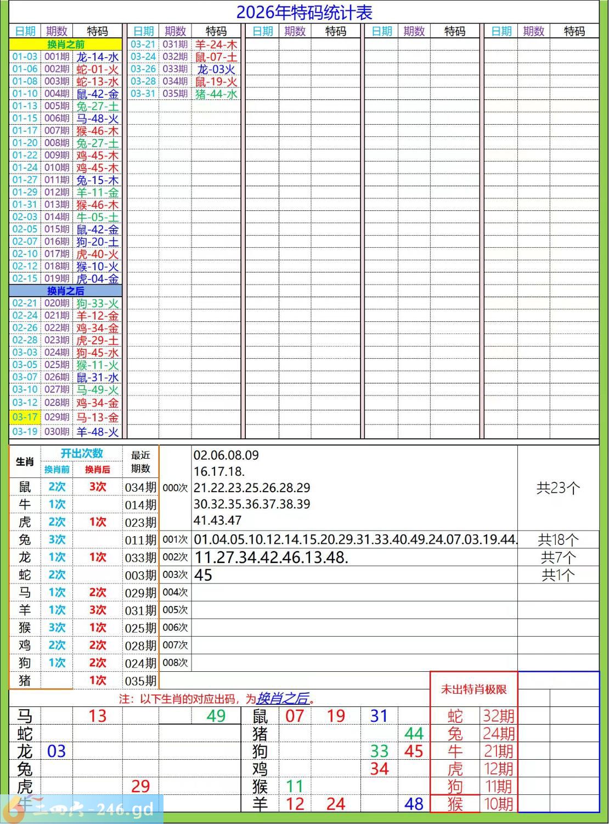609x824 pixels.
Task: Select the green number 49 in 马 row
Action: click(x=216, y=716)
